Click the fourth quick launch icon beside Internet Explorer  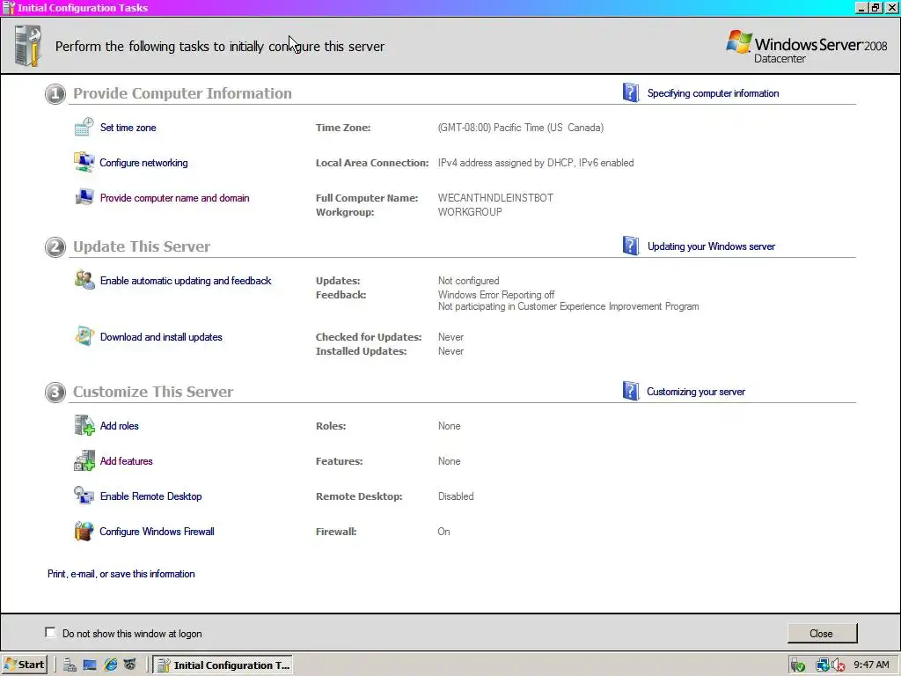[130, 665]
